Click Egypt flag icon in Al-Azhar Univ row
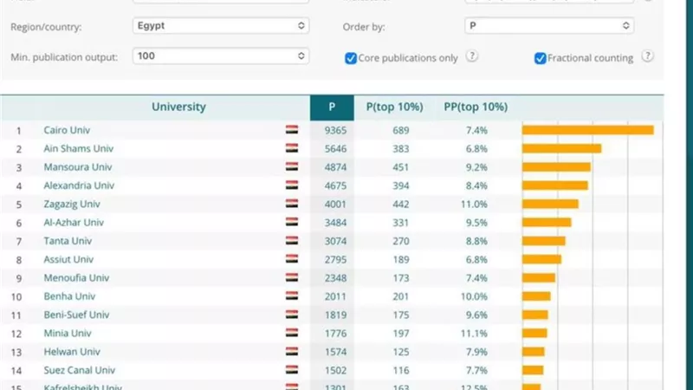The width and height of the screenshot is (693, 390). tap(292, 222)
